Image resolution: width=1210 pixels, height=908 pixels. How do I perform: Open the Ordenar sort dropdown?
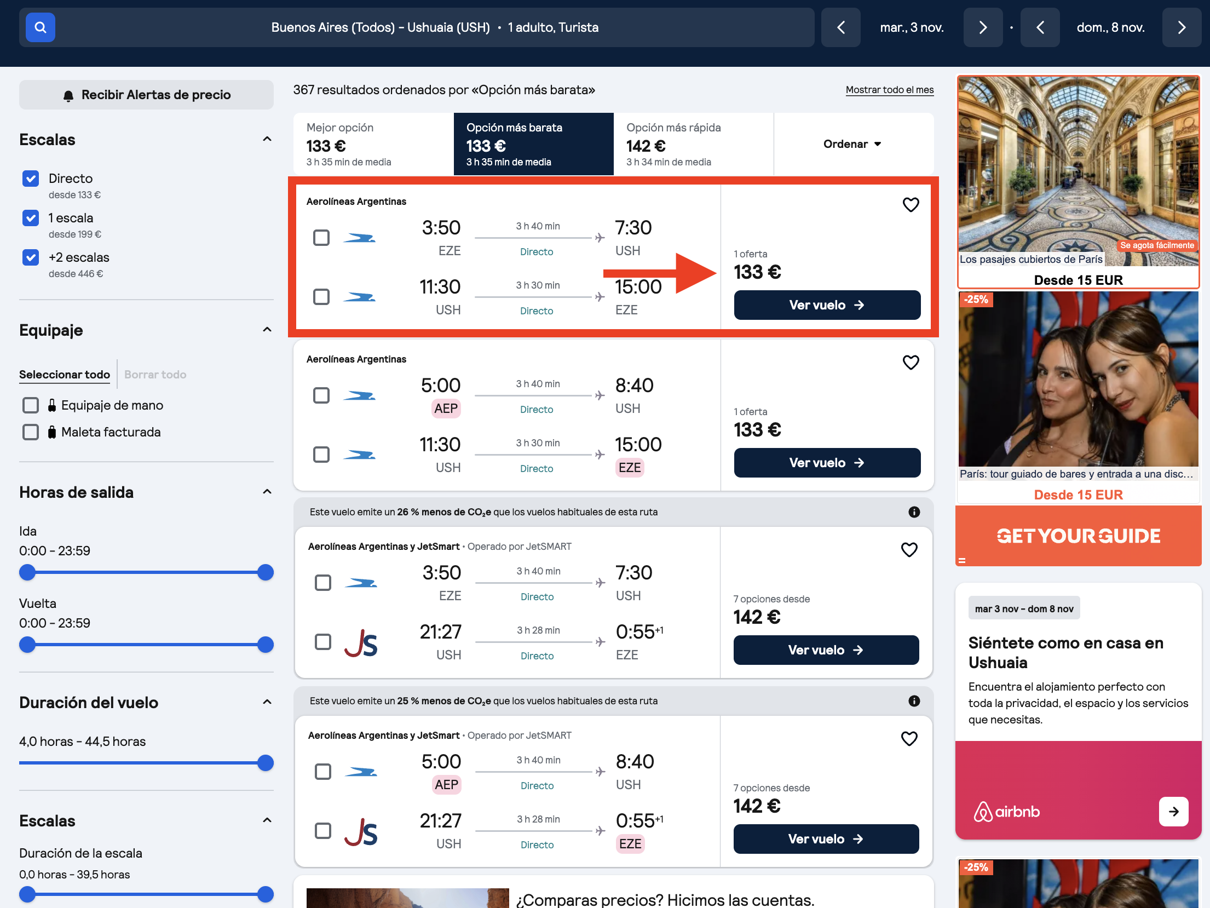[853, 144]
